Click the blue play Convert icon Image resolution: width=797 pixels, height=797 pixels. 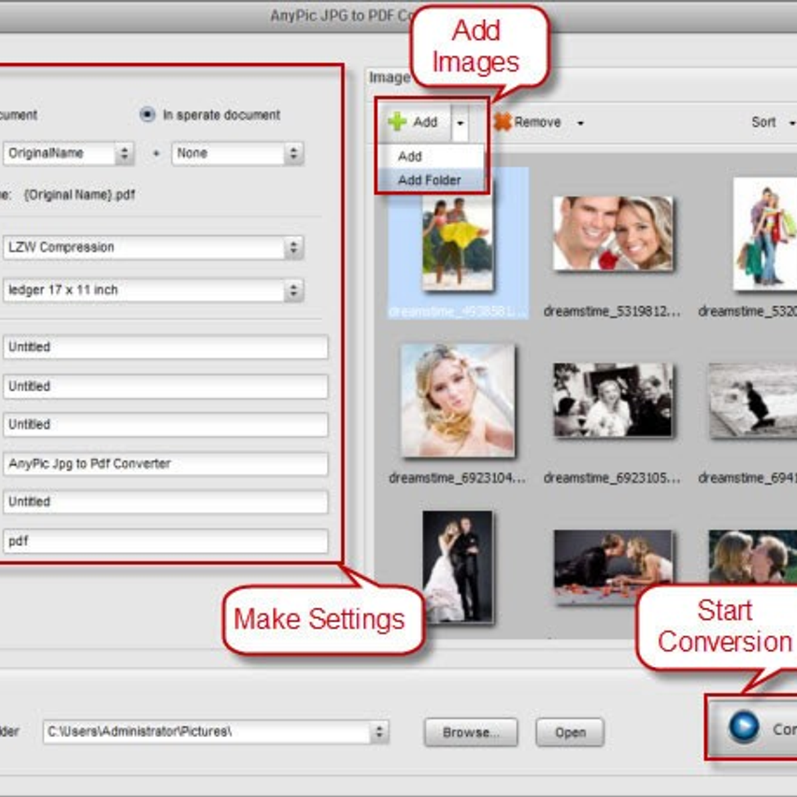(743, 727)
